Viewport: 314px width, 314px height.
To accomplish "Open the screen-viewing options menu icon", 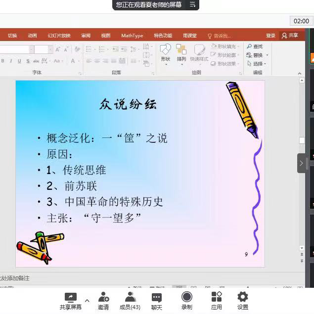I will pyautogui.click(x=192, y=4).
